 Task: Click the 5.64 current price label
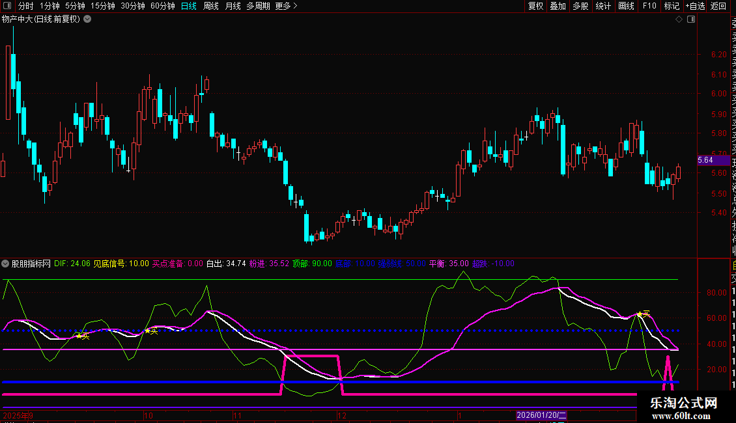[x=705, y=160]
